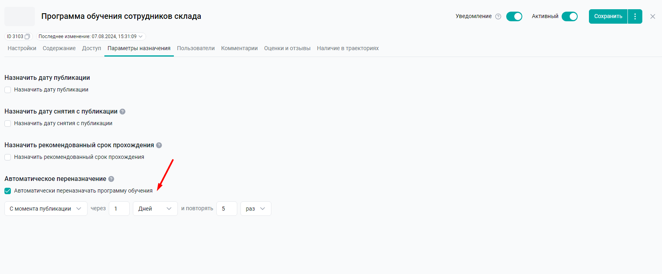This screenshot has height=274, width=662.
Task: Uncheck Автоматически переназначать программу обучения
Action: pyautogui.click(x=8, y=191)
